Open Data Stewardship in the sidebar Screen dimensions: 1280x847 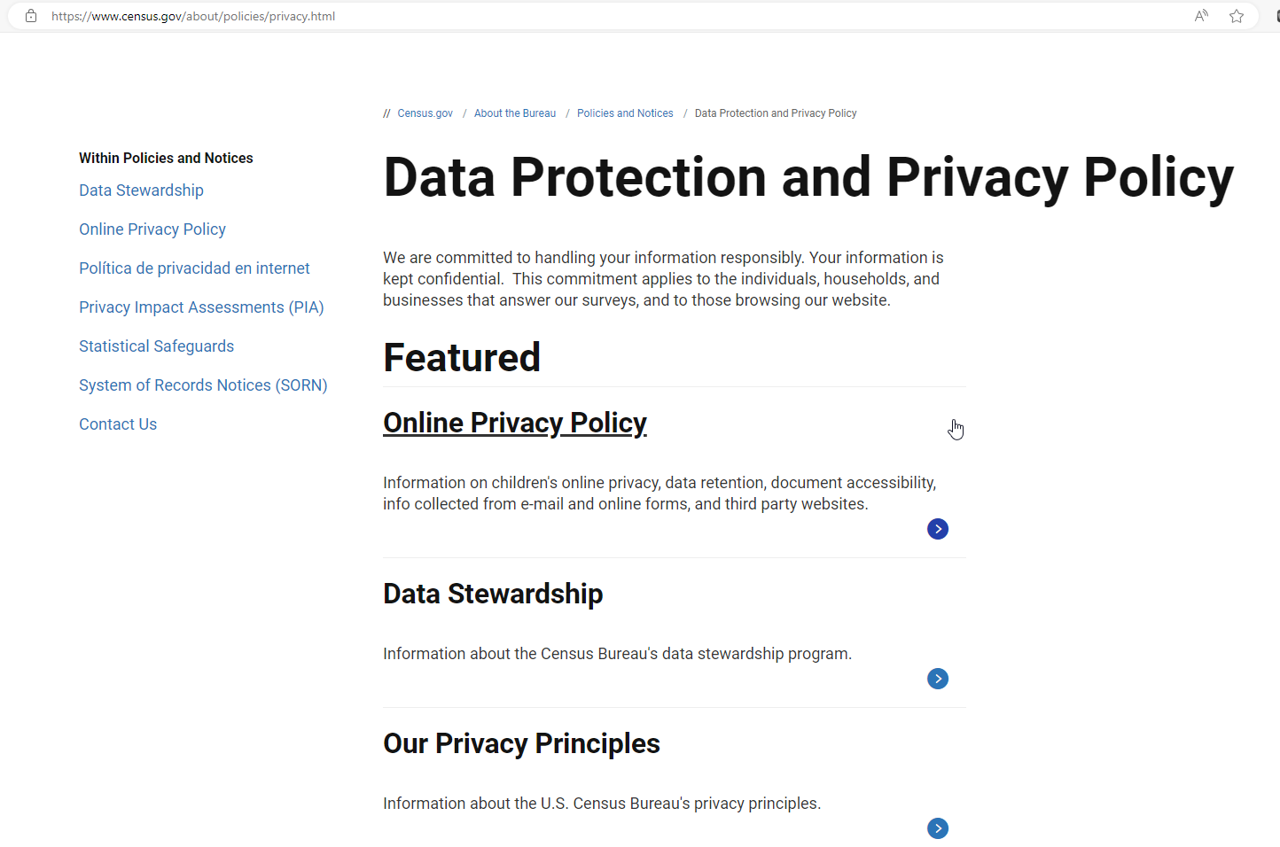141,190
